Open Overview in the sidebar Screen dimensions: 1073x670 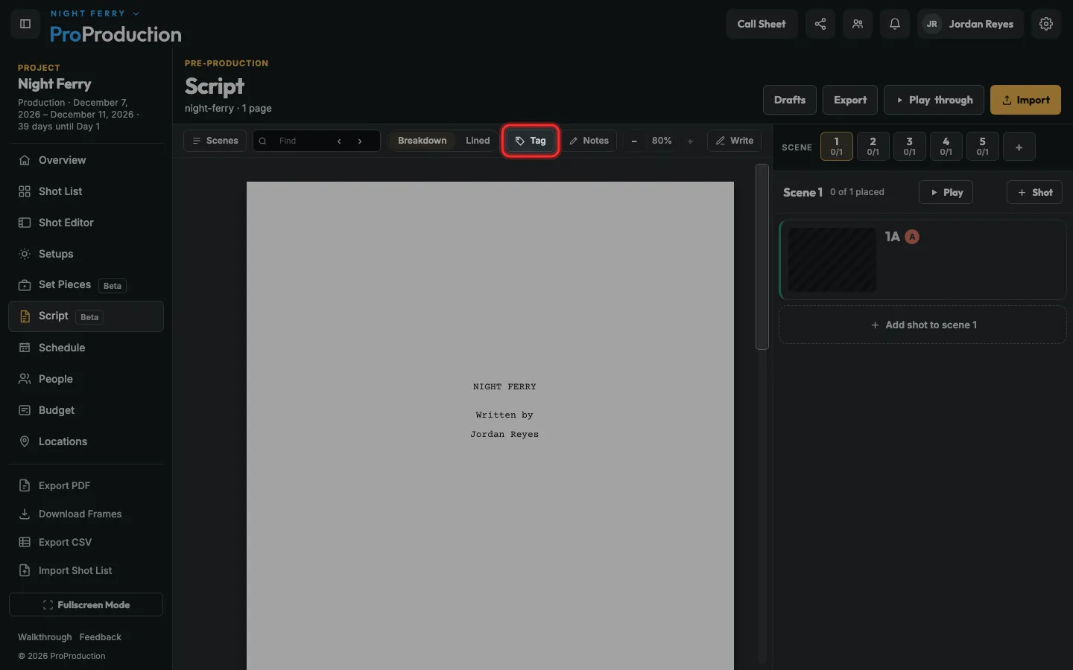86,160
